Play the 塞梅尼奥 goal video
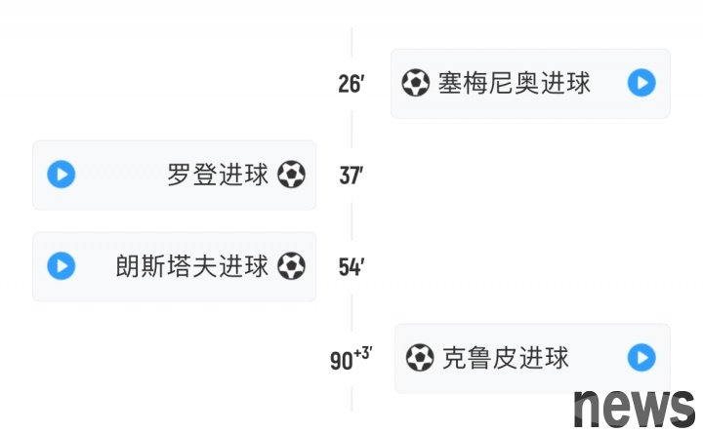This screenshot has width=703, height=433. (x=641, y=83)
